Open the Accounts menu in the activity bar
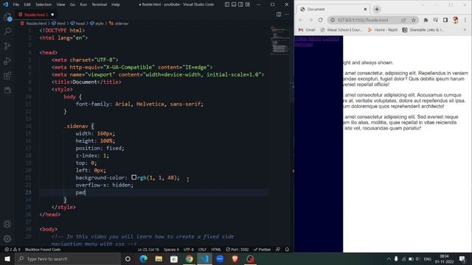 7,224
